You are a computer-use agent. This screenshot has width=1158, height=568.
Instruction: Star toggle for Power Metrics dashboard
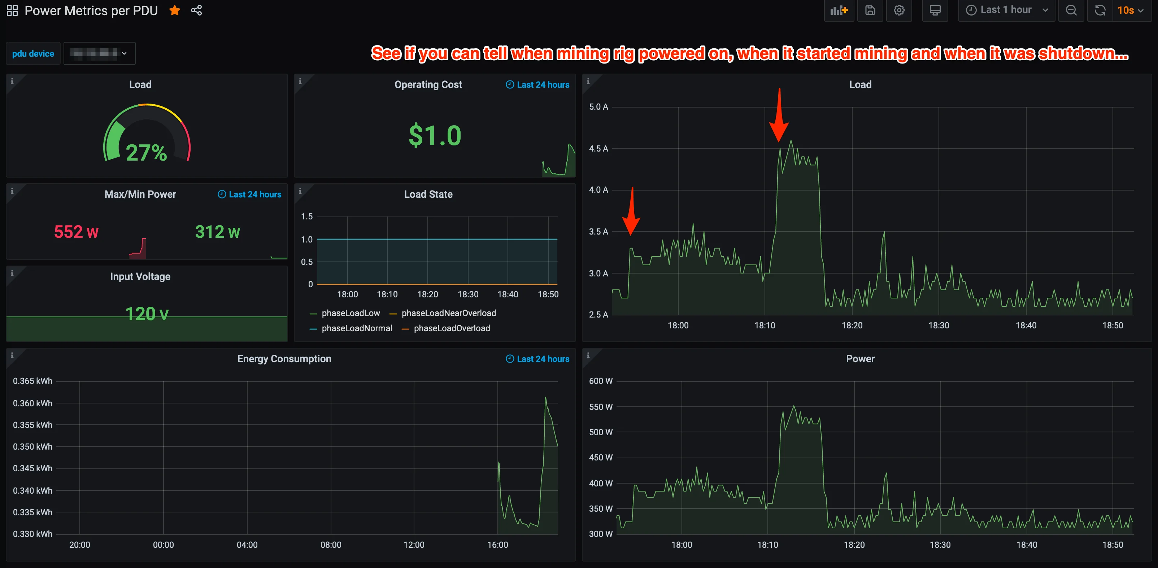click(174, 10)
